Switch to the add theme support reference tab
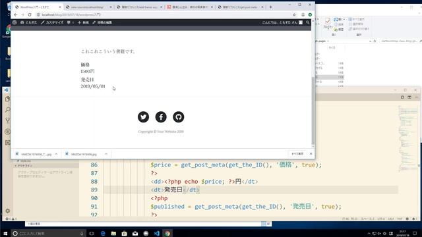 pos(139,7)
